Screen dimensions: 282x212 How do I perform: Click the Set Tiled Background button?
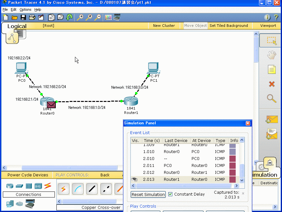tap(228, 26)
